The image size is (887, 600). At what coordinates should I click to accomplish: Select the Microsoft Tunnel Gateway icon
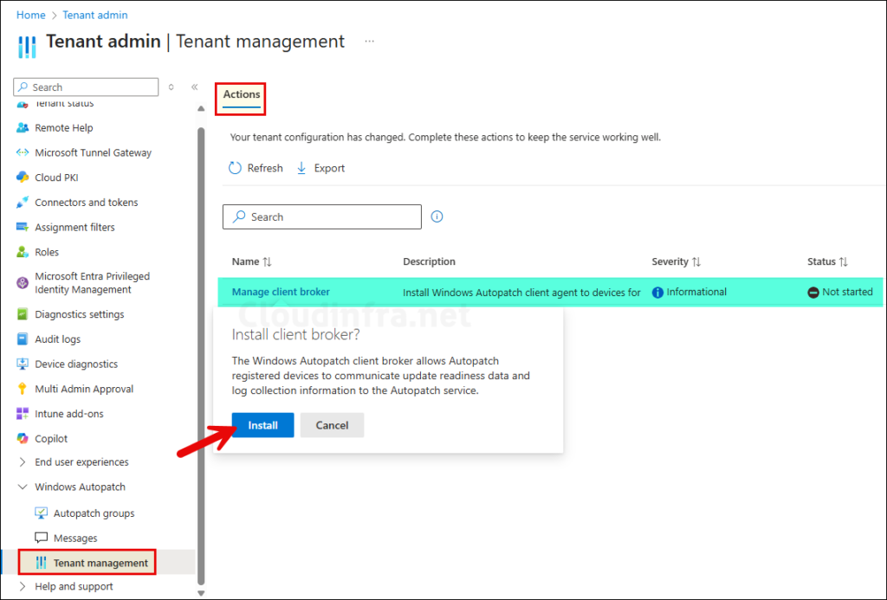click(23, 153)
